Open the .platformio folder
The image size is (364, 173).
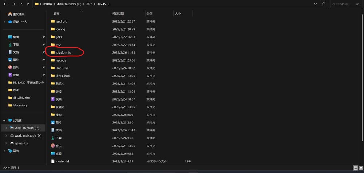(63, 52)
